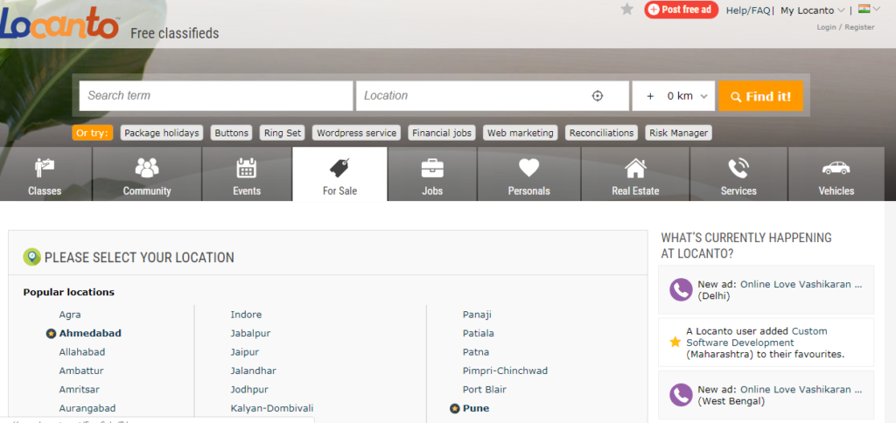Image resolution: width=896 pixels, height=423 pixels.
Task: Select Ambattur location
Action: tap(81, 371)
